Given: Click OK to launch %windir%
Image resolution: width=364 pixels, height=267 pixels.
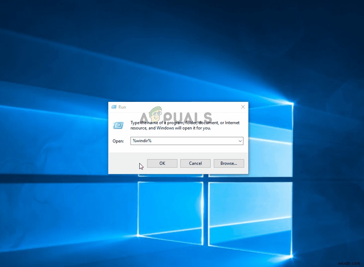Looking at the screenshot, I should [162, 163].
